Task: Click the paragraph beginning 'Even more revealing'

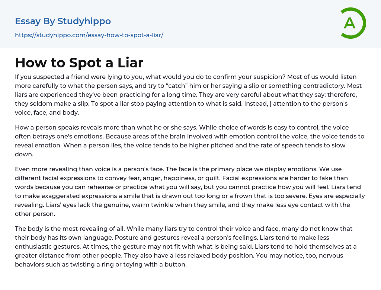Action: [x=186, y=191]
